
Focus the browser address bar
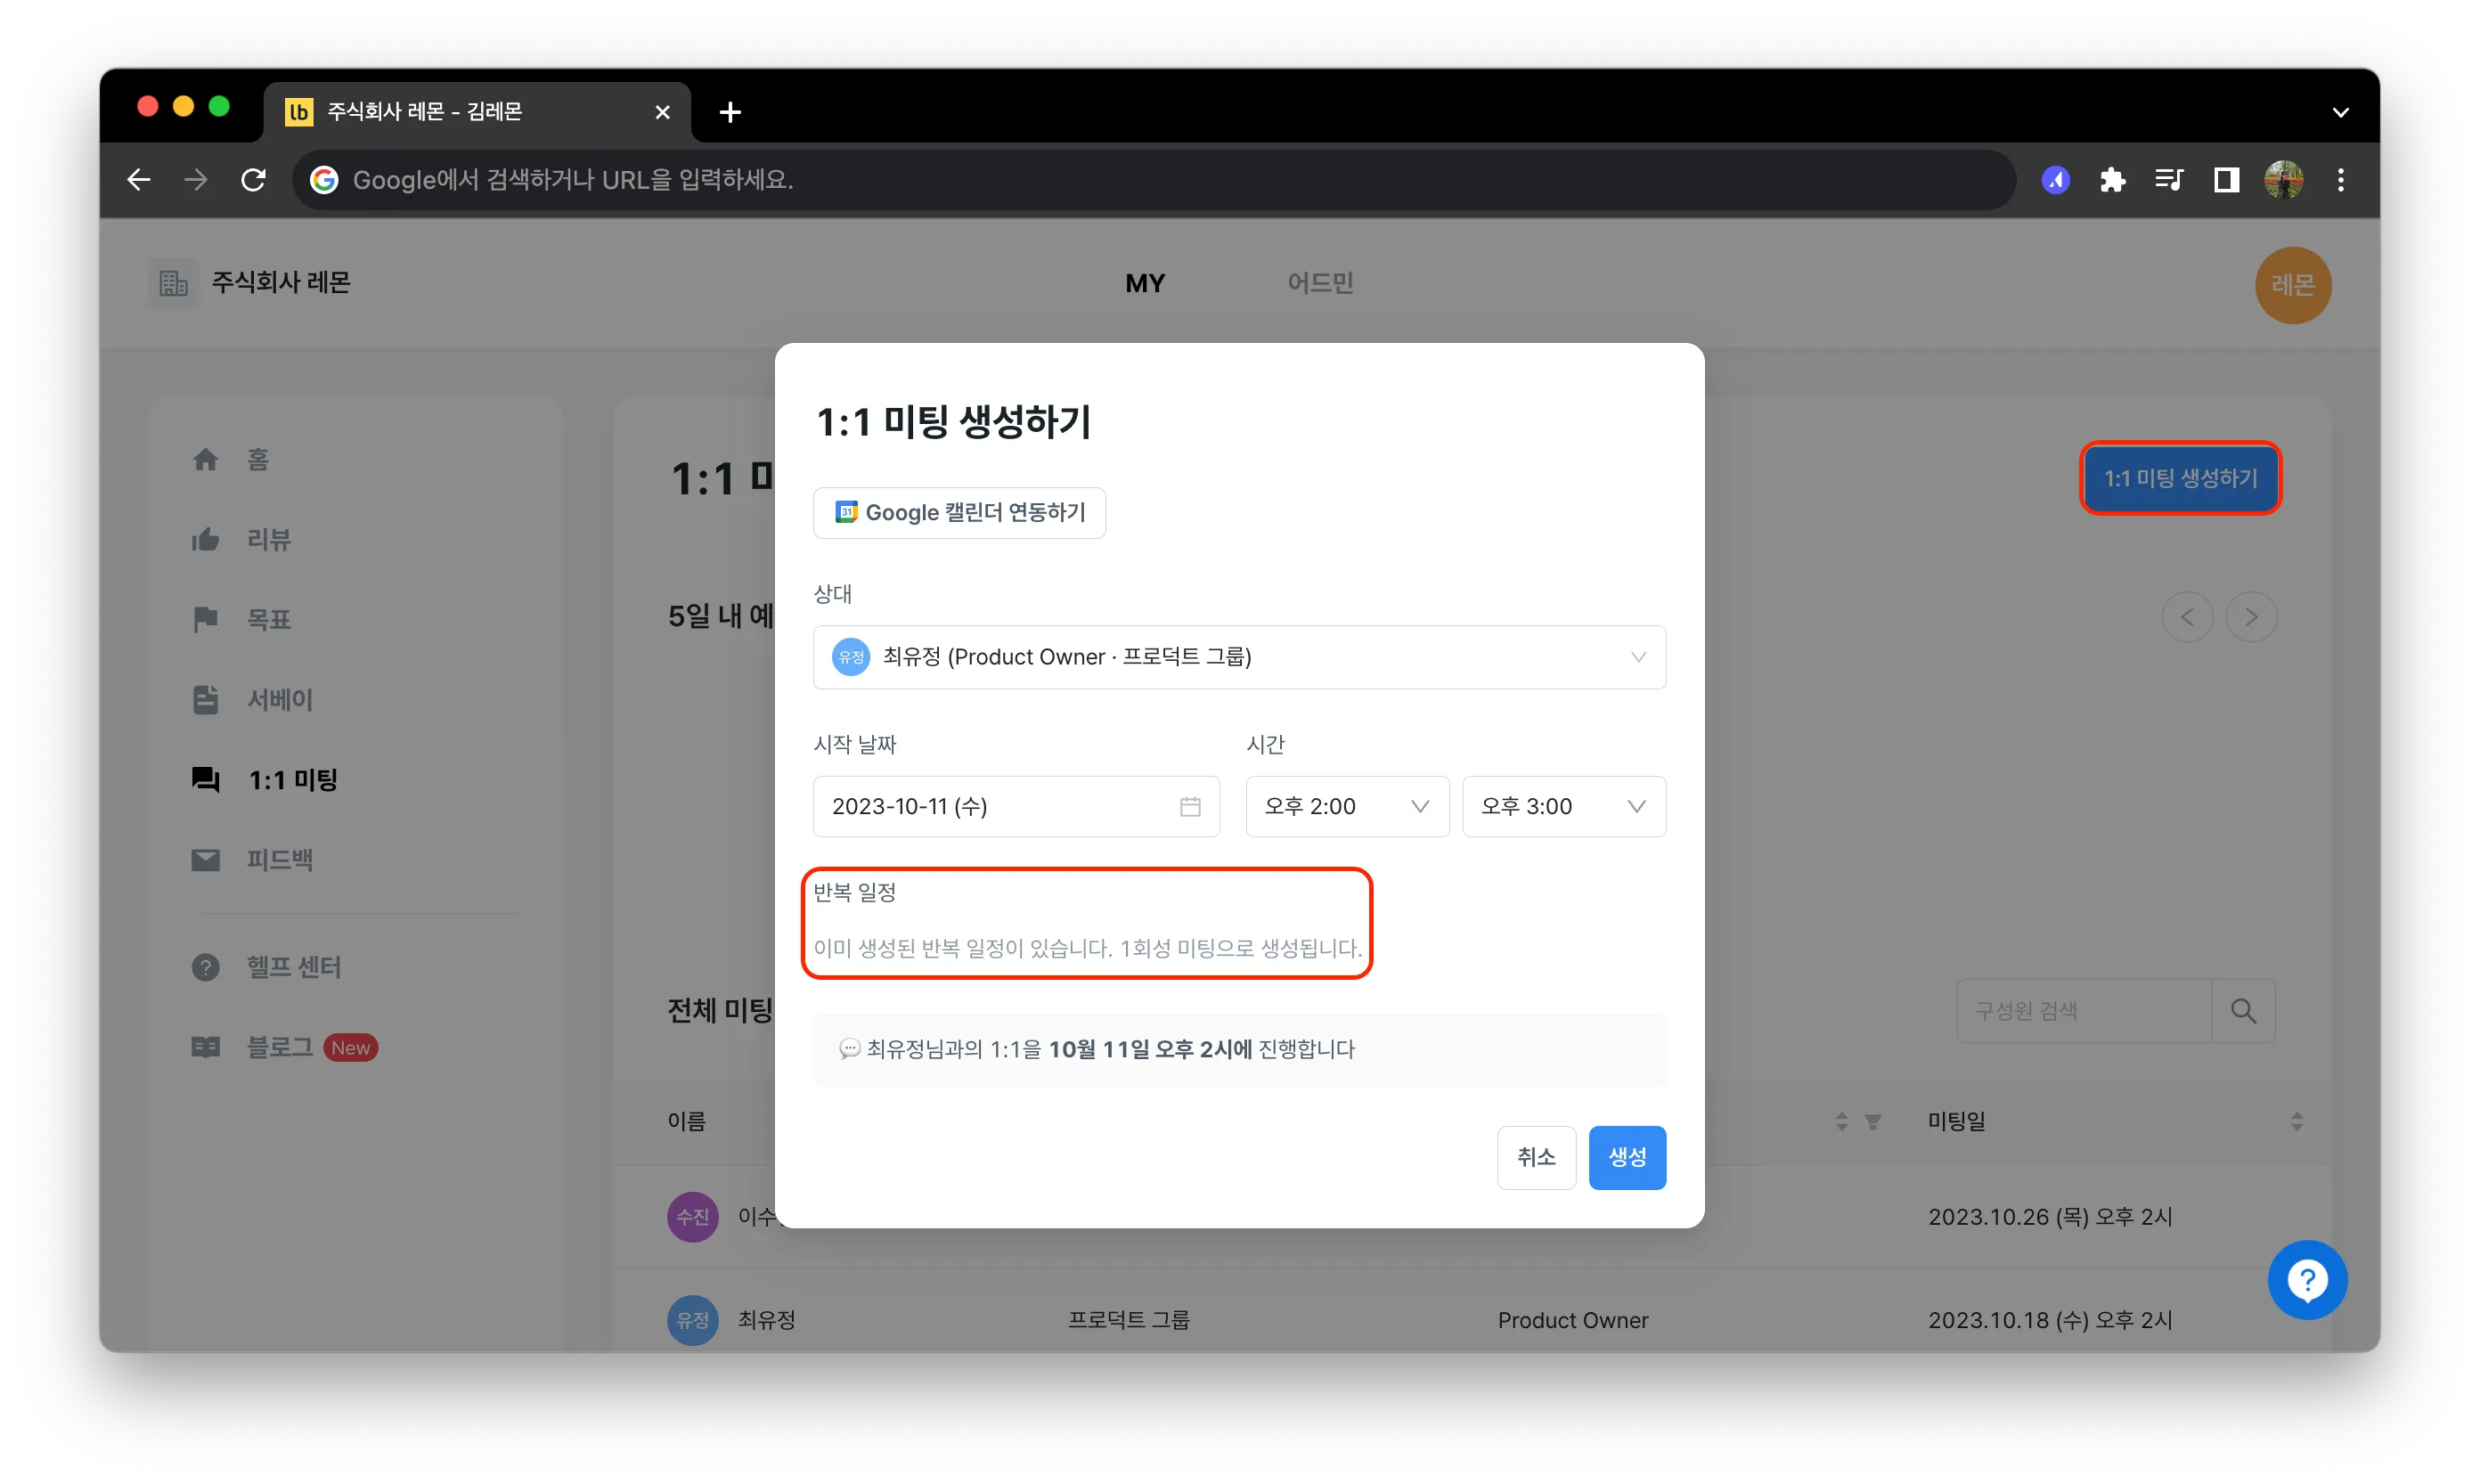tap(1154, 180)
